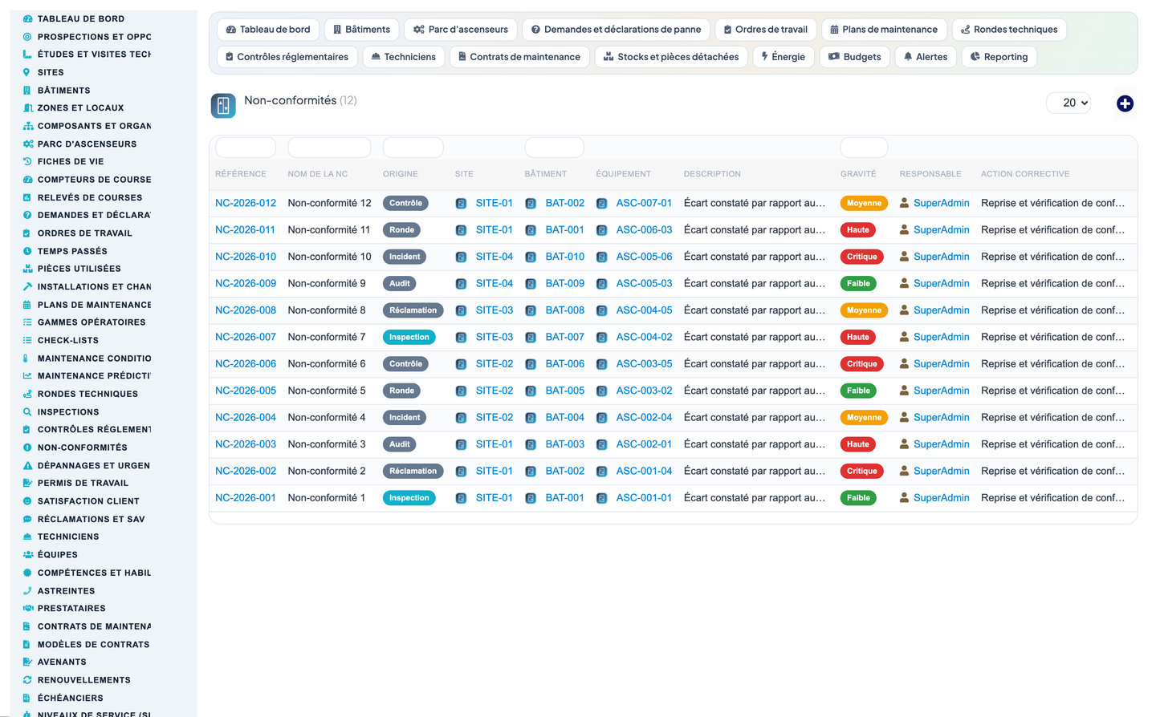
Task: Open equipment link ASC-007-01
Action: (644, 203)
